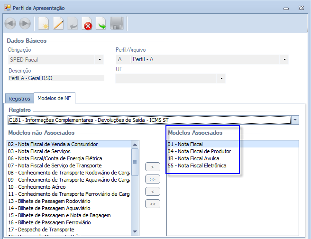Move all models to associated (>>)
This screenshot has height=239, width=311.
point(153,179)
